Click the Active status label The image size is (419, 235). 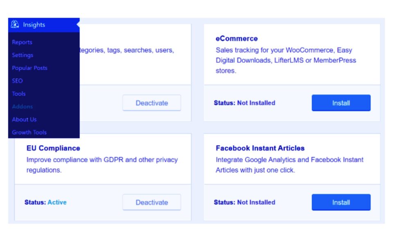[56, 202]
